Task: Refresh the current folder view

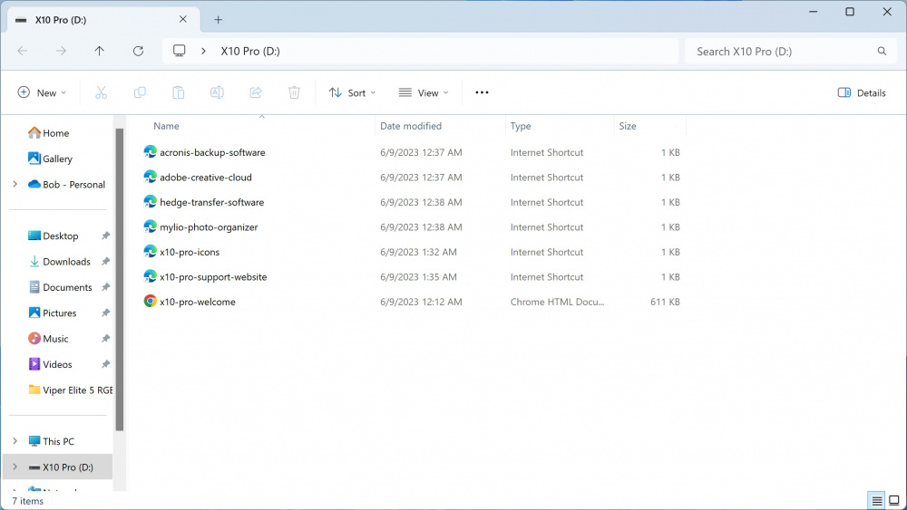Action: coord(138,51)
